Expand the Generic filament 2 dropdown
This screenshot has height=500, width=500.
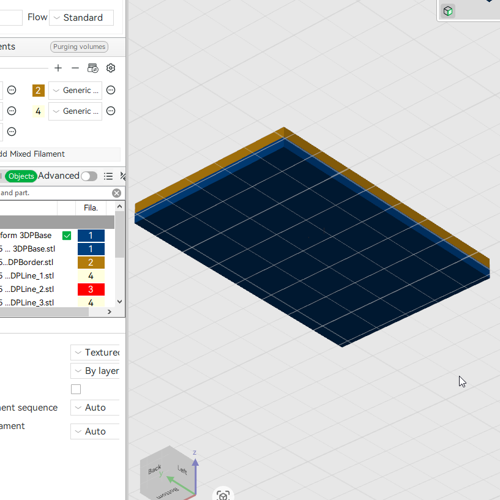click(75, 90)
